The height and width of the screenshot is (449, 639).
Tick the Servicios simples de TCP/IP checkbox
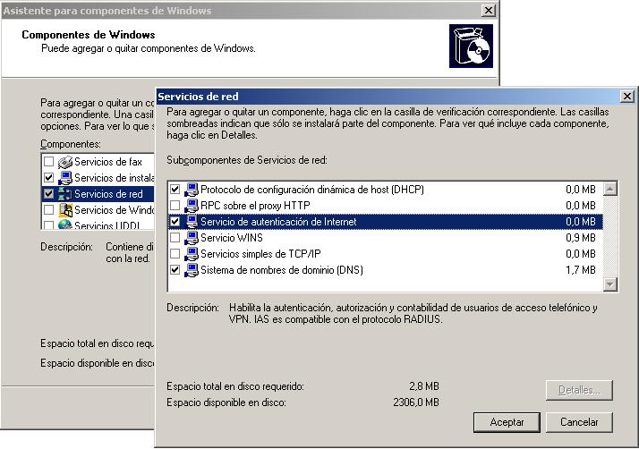(175, 254)
